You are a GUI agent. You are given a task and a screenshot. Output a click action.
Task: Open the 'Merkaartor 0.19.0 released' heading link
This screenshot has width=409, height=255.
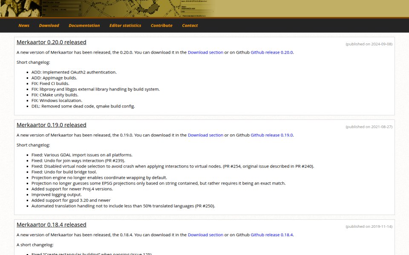[x=52, y=125]
